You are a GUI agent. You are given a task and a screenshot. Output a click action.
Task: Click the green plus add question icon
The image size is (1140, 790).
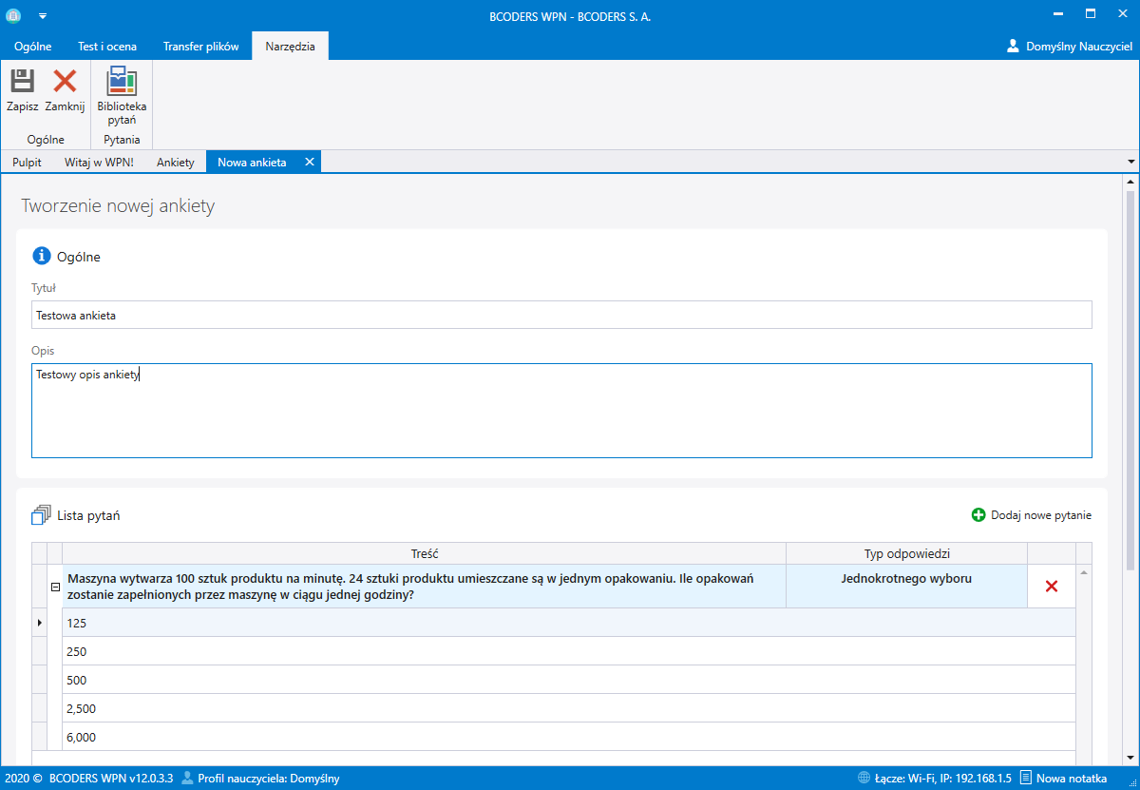(978, 515)
